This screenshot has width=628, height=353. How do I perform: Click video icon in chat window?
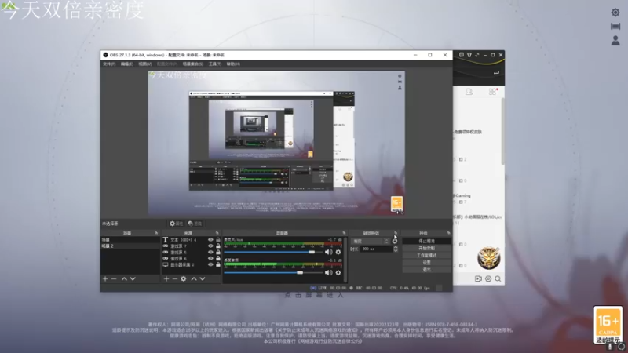[478, 279]
